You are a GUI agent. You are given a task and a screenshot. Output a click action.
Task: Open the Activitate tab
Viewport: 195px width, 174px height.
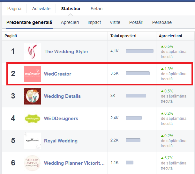click(41, 9)
